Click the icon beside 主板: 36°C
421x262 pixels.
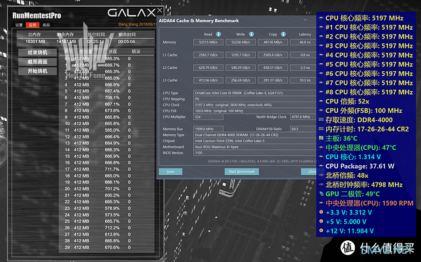point(321,138)
